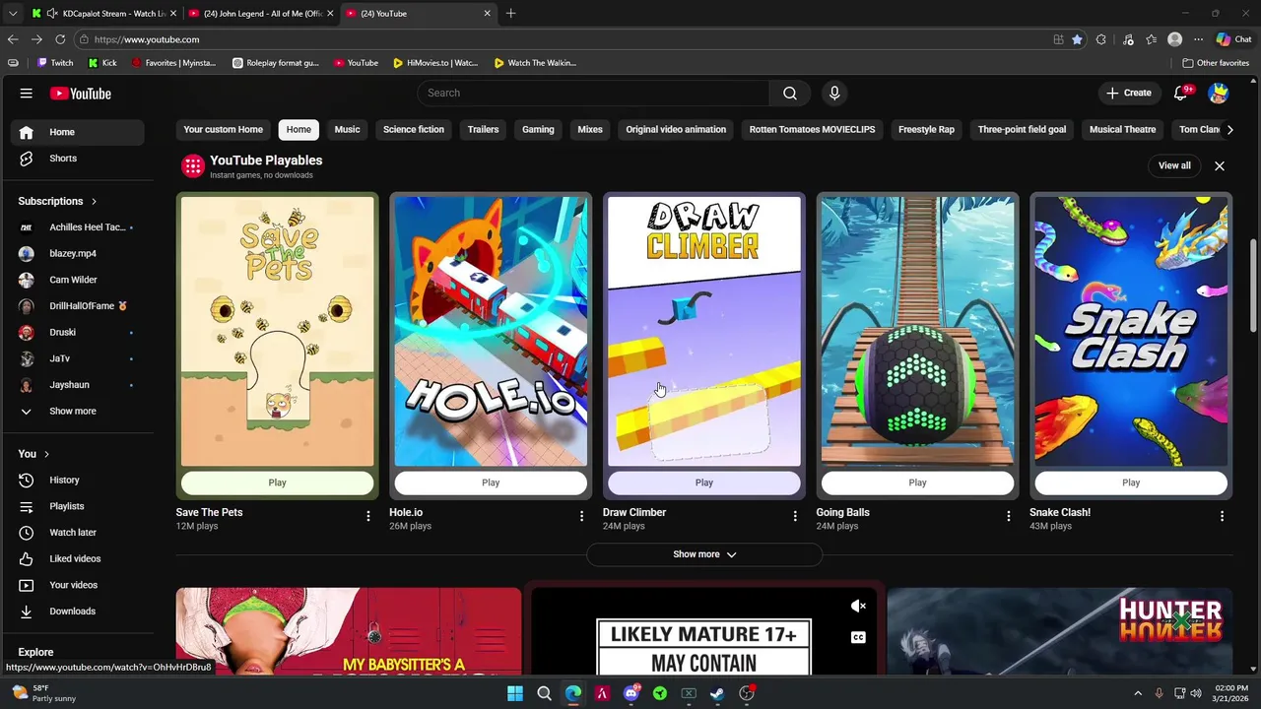The image size is (1261, 709).
Task: Select the Trailers chip
Action: click(483, 130)
